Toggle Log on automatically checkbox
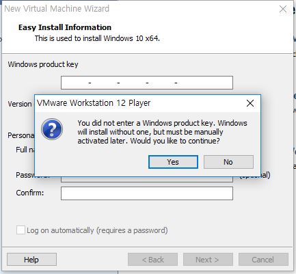This screenshot has width=296, height=274. 21,230
